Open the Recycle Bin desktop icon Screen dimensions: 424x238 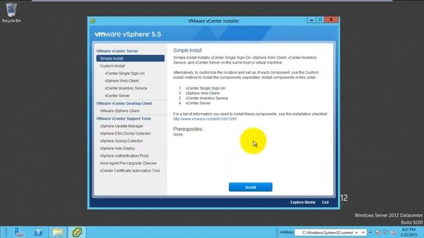tap(11, 13)
